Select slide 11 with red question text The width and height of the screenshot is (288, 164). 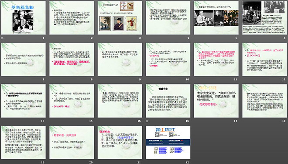(x=216, y=60)
